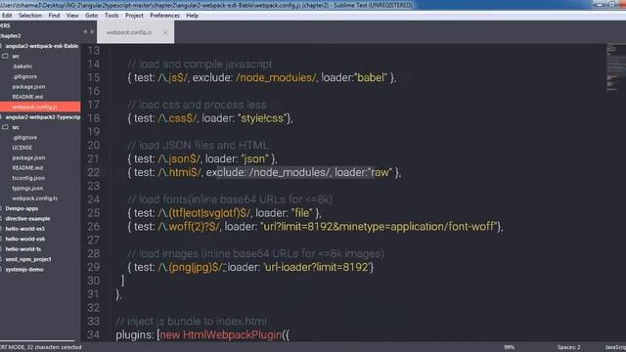Image resolution: width=626 pixels, height=352 pixels.
Task: Expand the Dempo-apps folder
Action: [22, 208]
